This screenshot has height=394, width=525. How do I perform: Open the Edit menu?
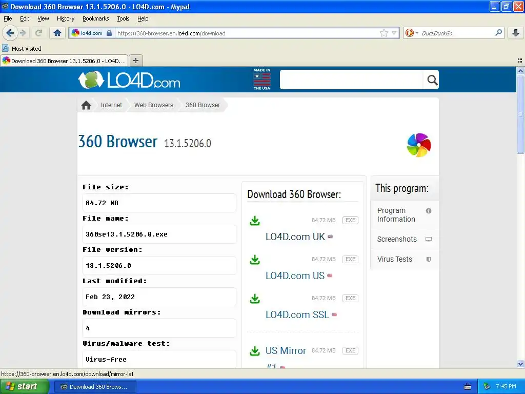[25, 18]
